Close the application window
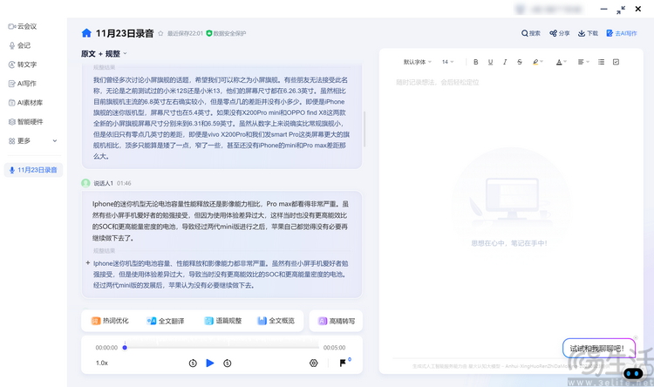The width and height of the screenshot is (654, 387). click(638, 9)
